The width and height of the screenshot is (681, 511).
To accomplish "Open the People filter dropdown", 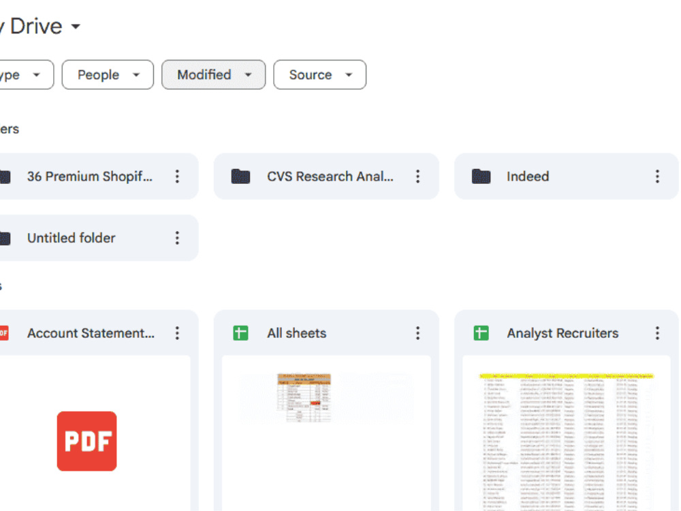I will 108,75.
